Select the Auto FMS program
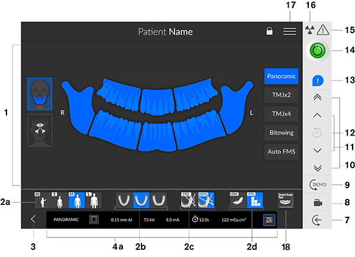 pos(281,152)
